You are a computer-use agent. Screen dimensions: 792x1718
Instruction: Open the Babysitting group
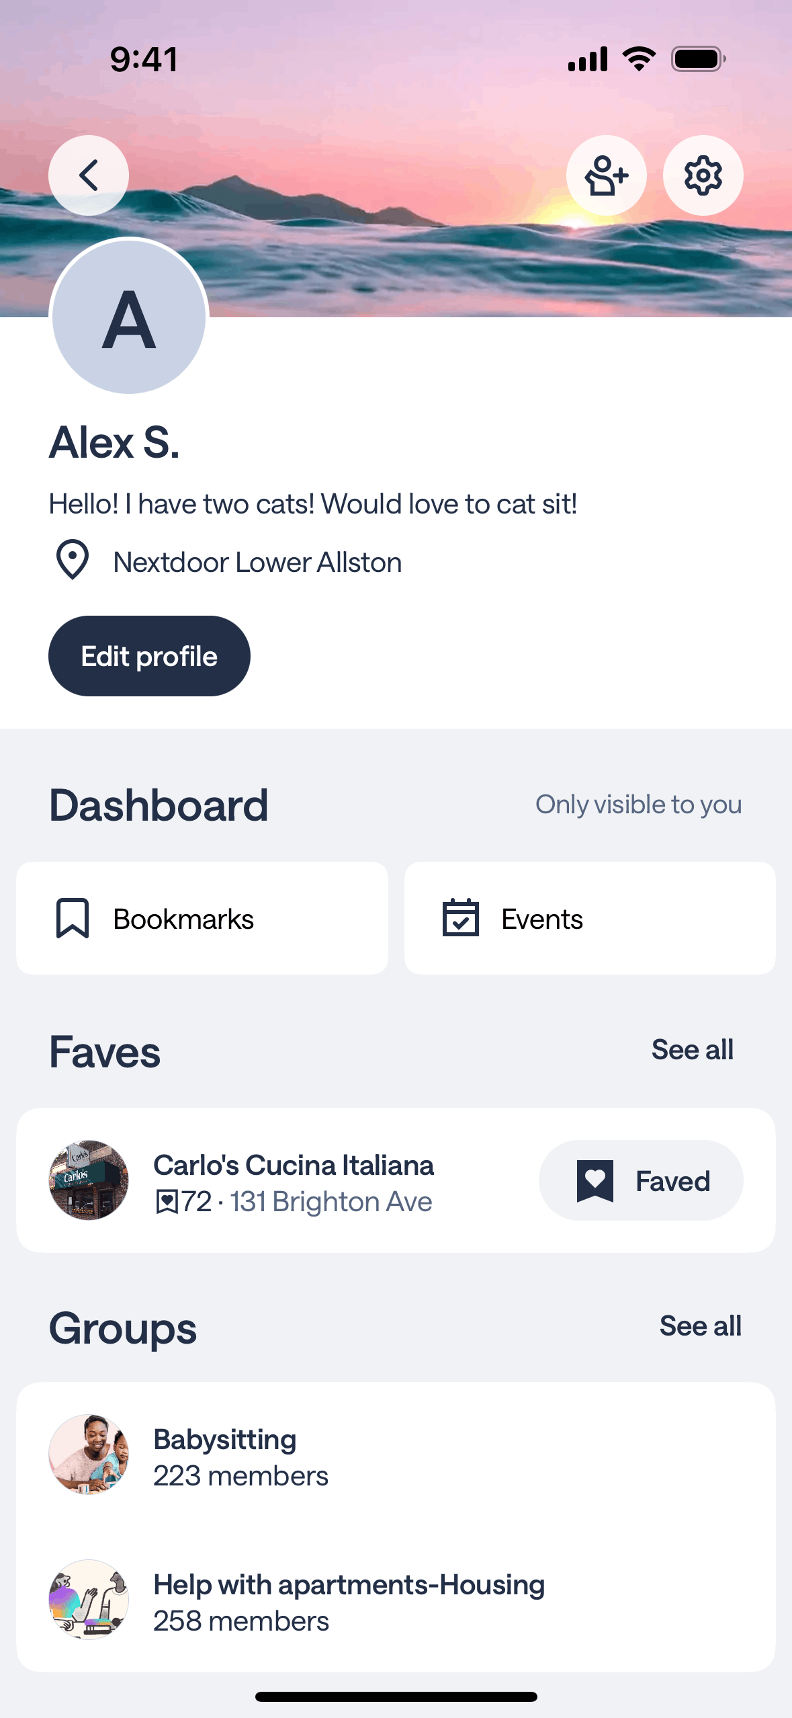click(224, 1440)
